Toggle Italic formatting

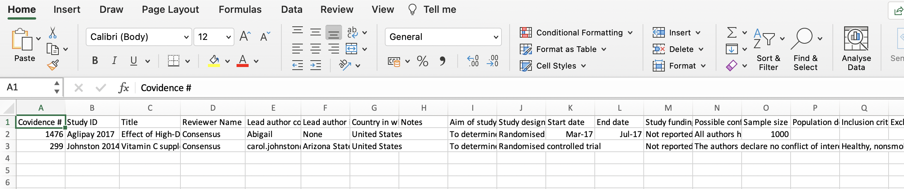pos(114,61)
